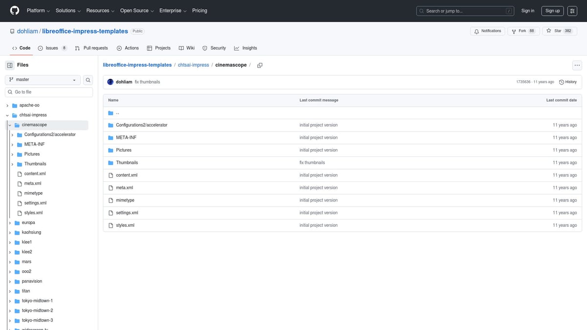Collapse the file tree side panel icon
Screen dimensions: 587x330
point(10,65)
